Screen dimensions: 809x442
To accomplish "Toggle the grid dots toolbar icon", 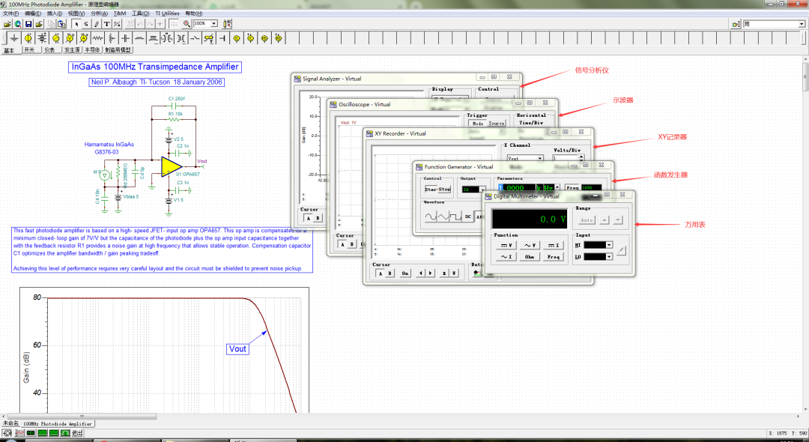I will [x=174, y=24].
